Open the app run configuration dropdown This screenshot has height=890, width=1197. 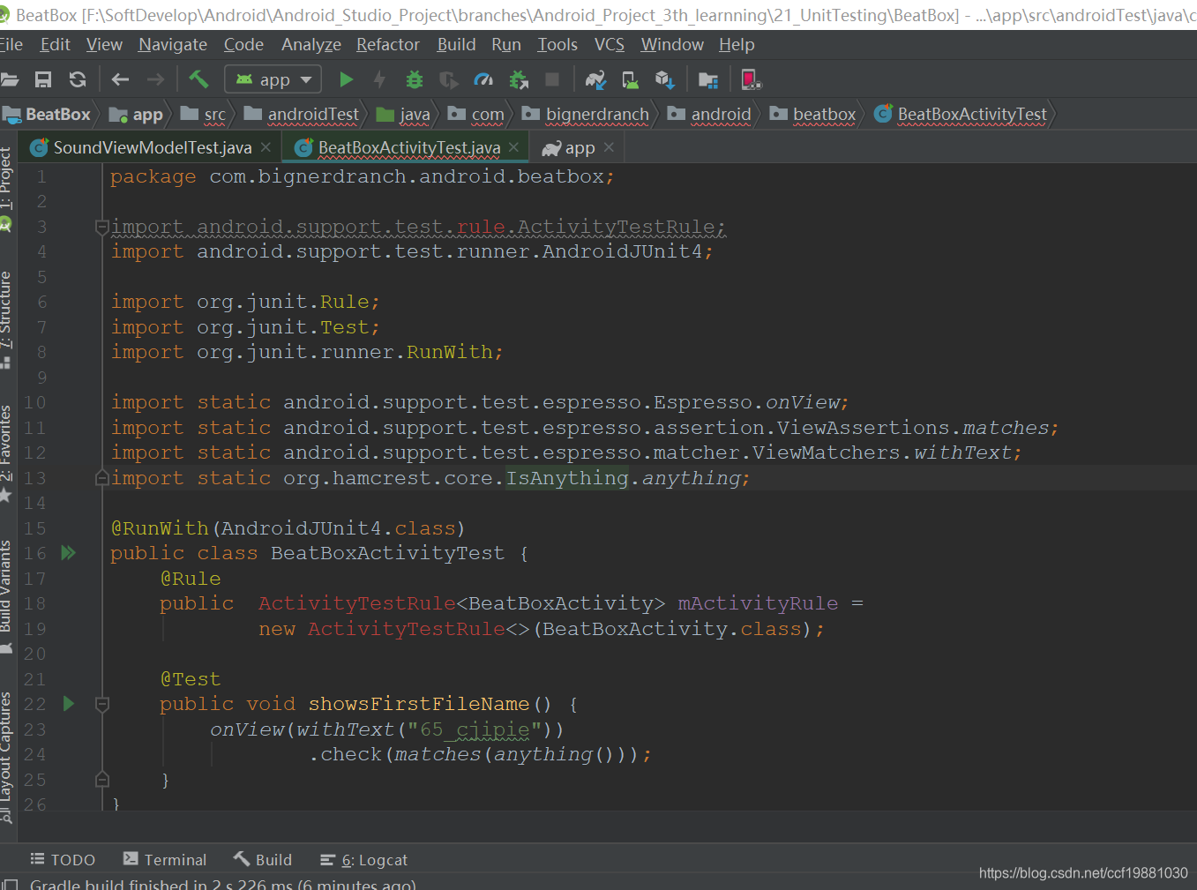coord(273,80)
